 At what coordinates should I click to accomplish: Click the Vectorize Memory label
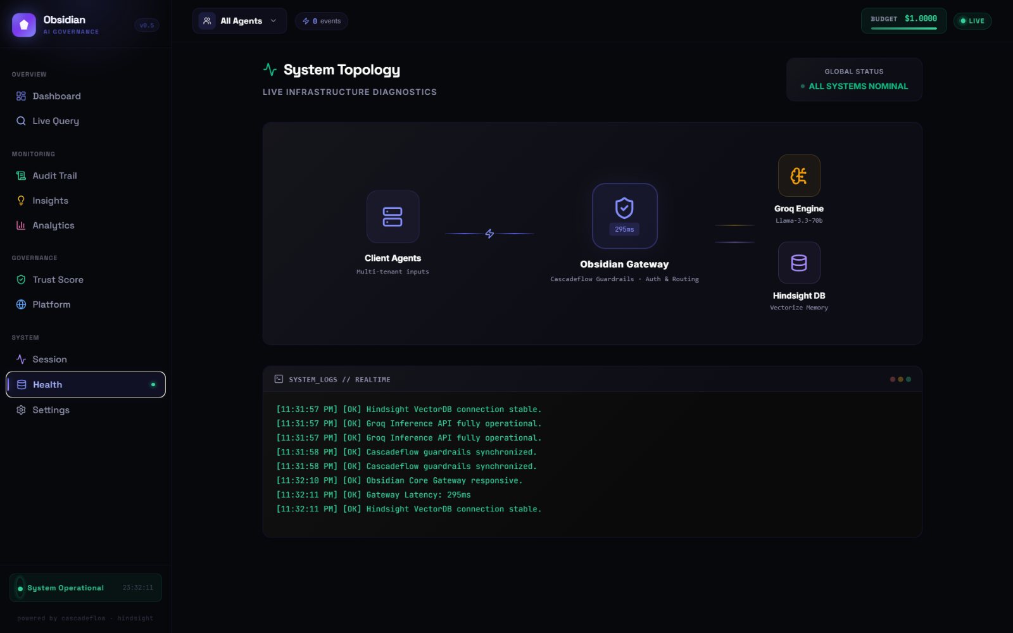pos(799,308)
